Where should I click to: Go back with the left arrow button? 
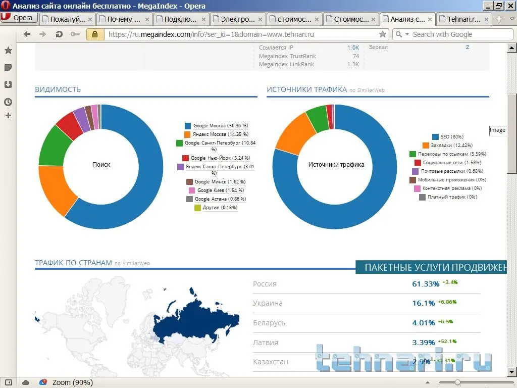(x=27, y=34)
